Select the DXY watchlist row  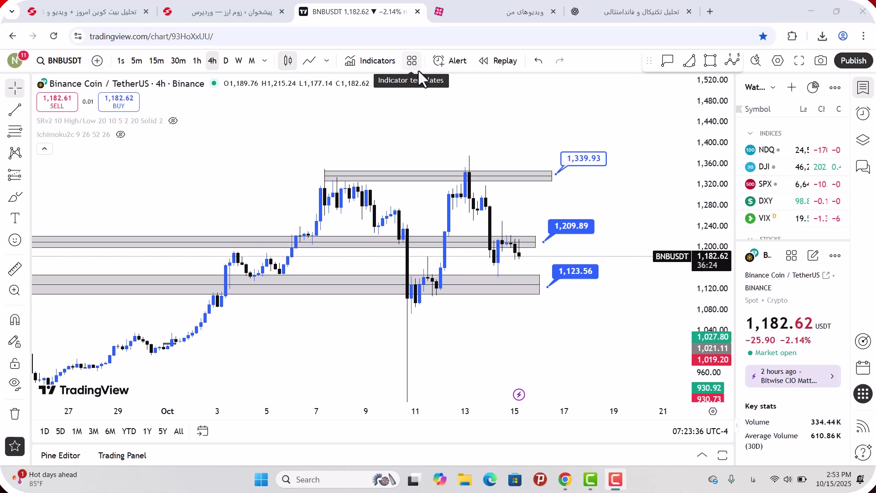point(793,201)
